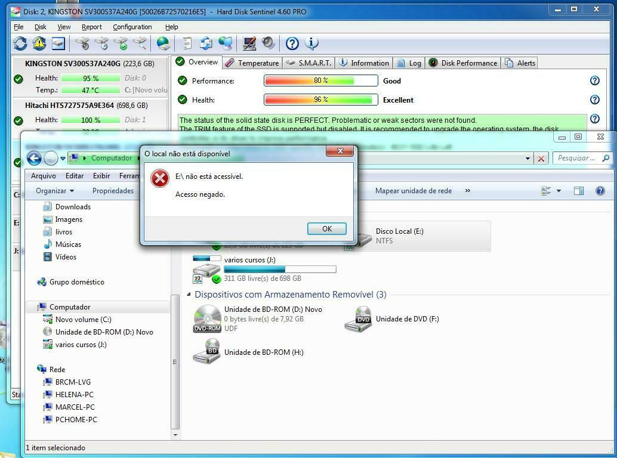Click the varios cursos (J:) usage bar
Screen dimensions: 617x458
tap(280, 270)
